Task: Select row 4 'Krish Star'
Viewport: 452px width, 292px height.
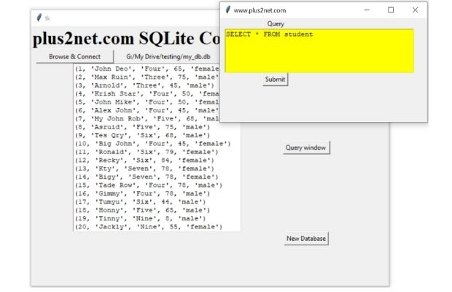Action: click(147, 93)
